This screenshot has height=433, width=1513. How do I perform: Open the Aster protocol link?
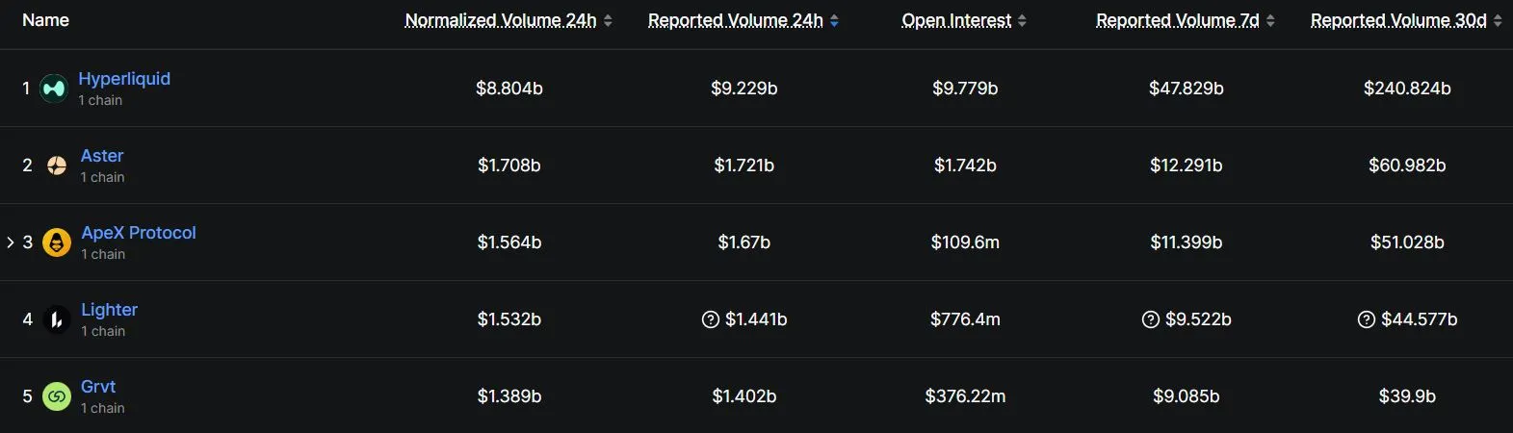pyautogui.click(x=102, y=156)
